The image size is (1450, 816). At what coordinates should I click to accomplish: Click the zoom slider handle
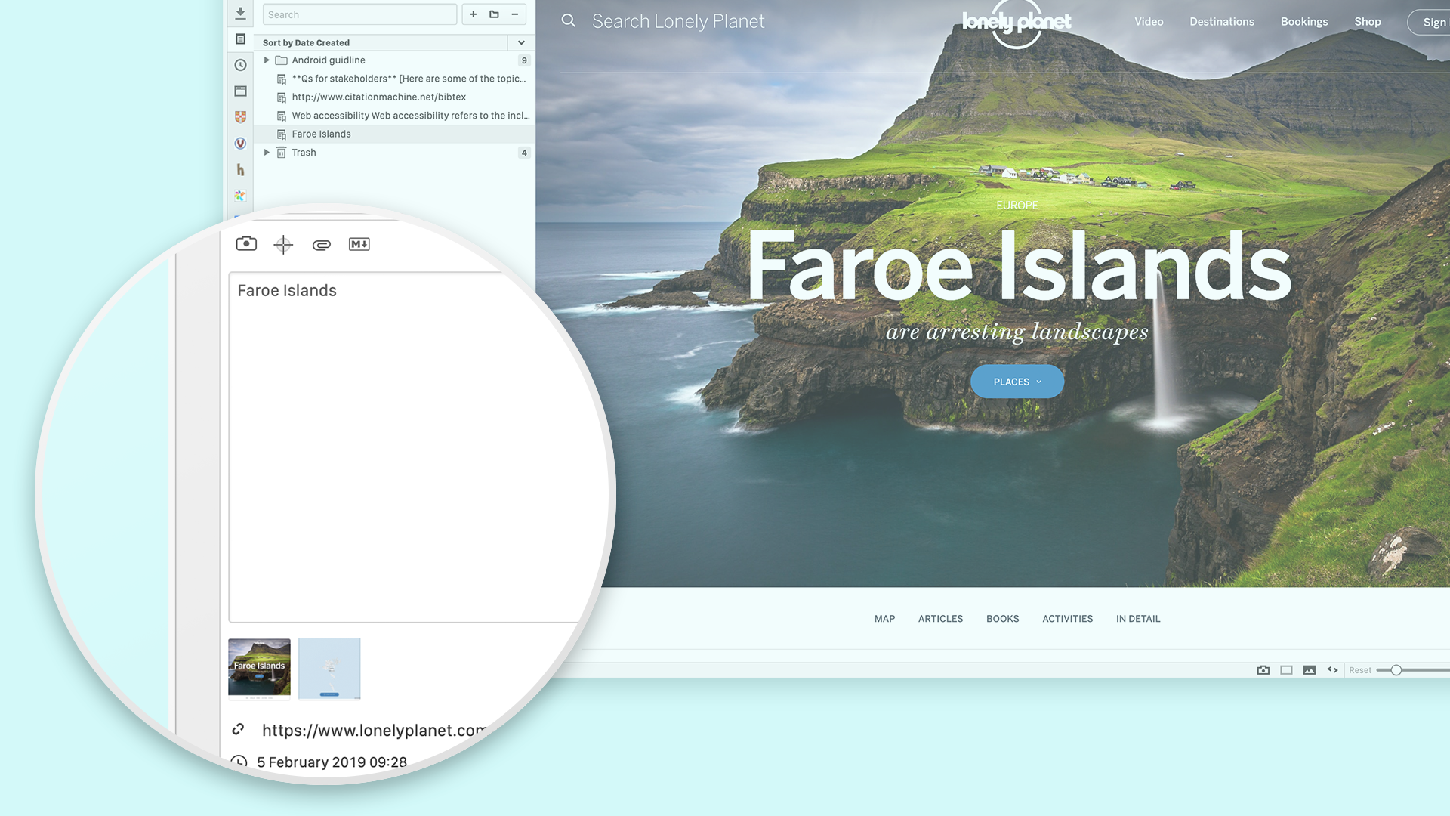(1396, 670)
